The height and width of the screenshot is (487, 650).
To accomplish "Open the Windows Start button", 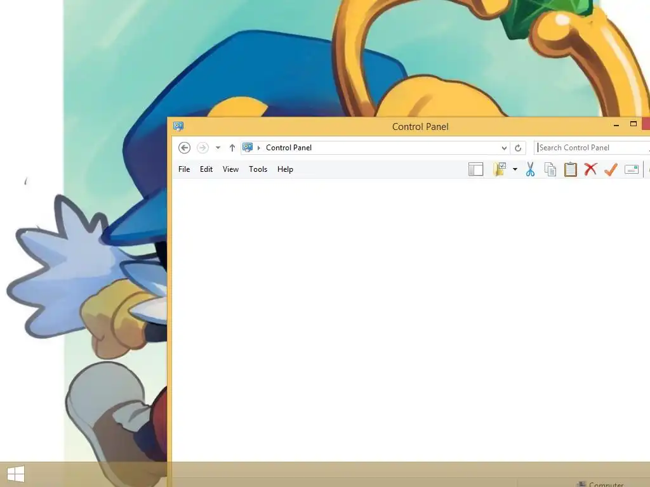I will (16, 474).
